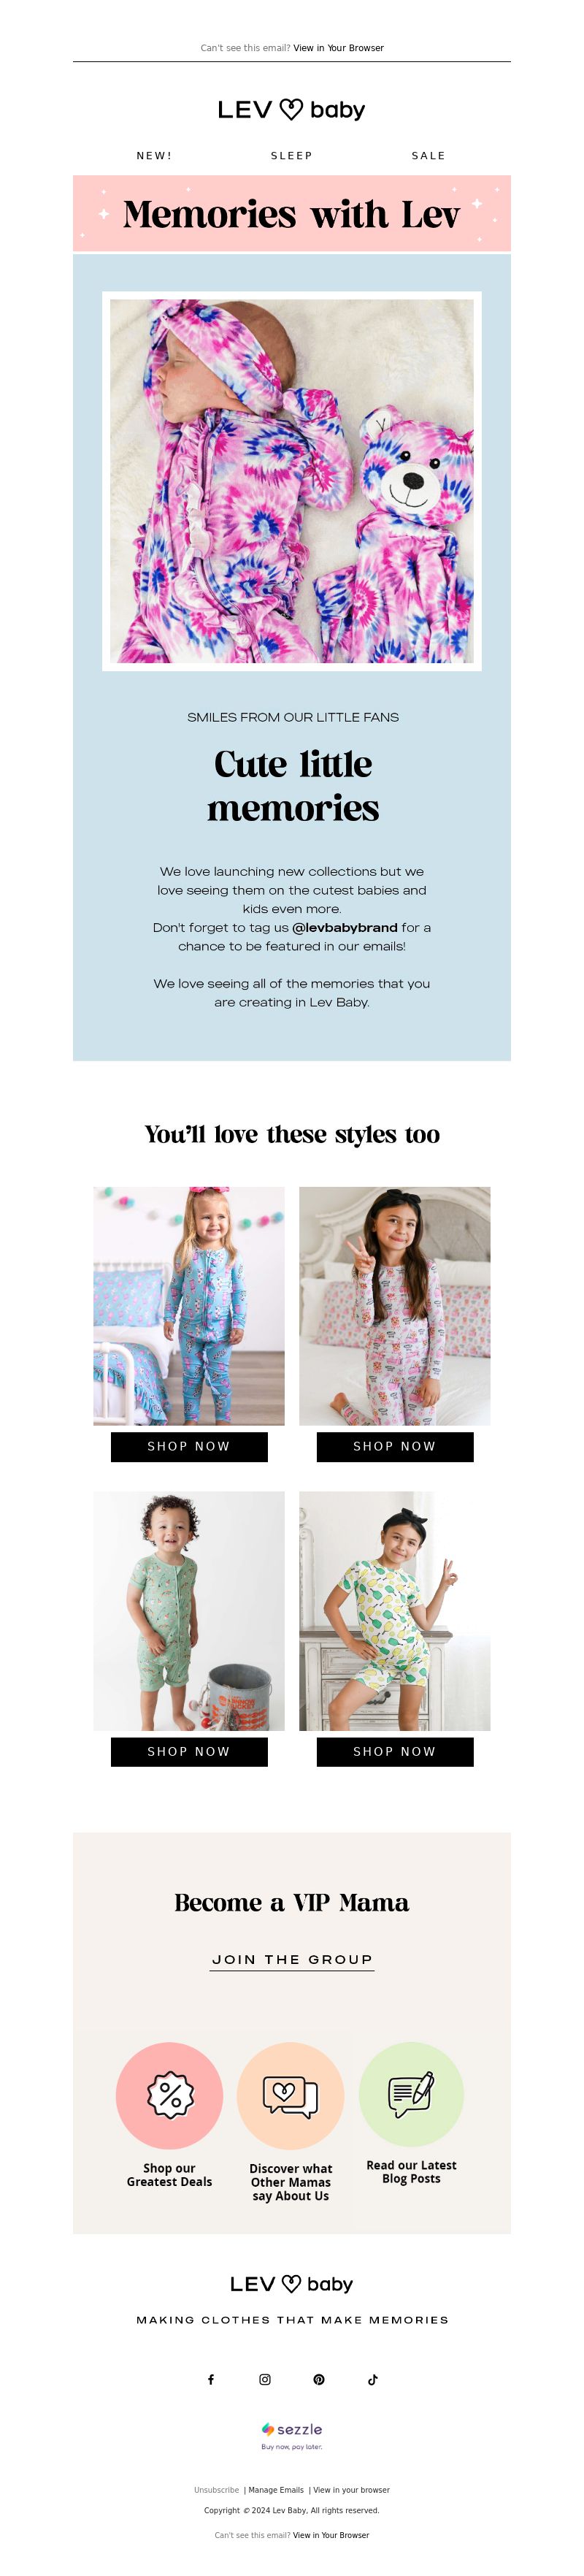Click the Lev Baby logo in the header
Screen dimensions: 584x2576
click(x=292, y=110)
